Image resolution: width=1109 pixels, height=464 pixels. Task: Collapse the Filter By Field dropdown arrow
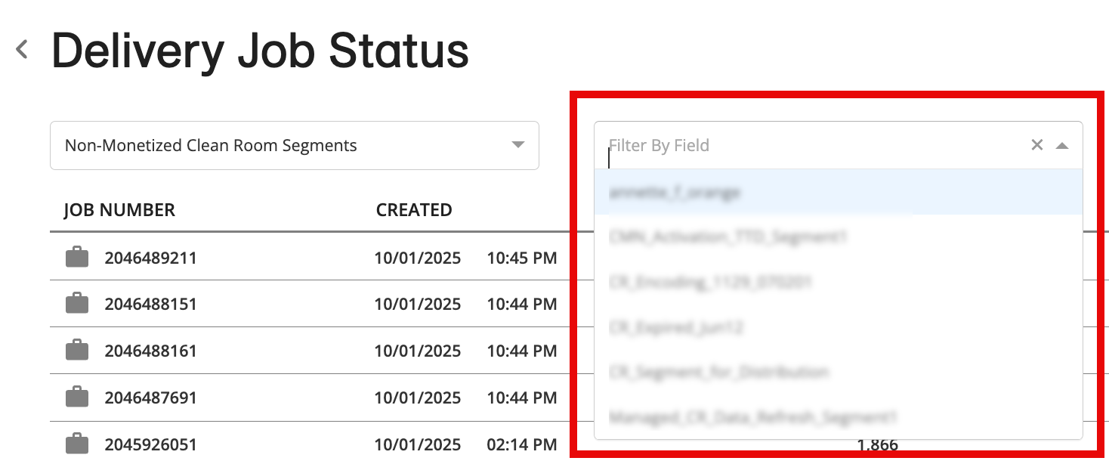(1061, 145)
